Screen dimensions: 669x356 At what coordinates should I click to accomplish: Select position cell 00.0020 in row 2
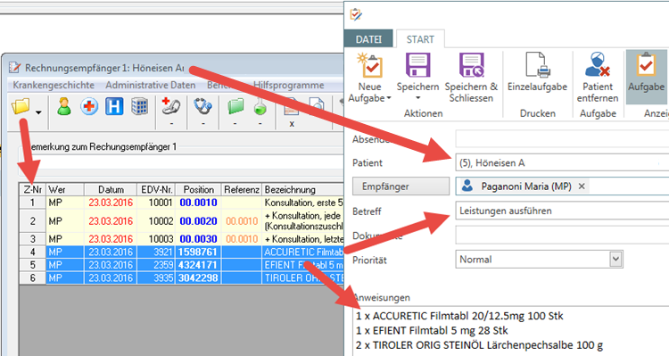click(x=198, y=220)
